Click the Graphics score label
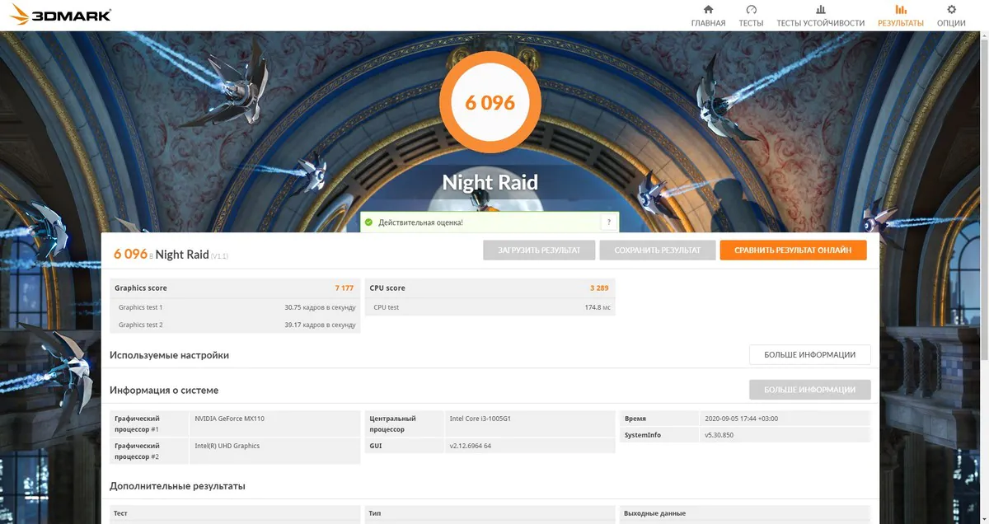 tap(141, 288)
